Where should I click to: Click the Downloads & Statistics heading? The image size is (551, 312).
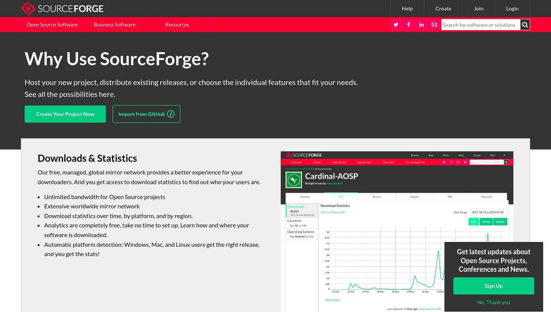coord(87,158)
